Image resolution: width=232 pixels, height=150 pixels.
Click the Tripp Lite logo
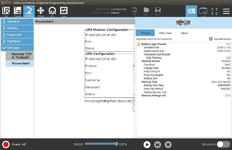pos(183,23)
